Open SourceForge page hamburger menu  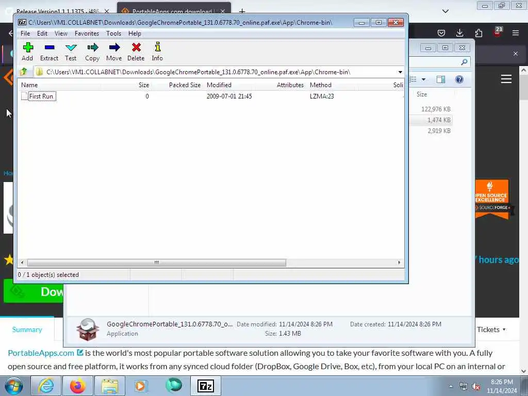coord(506,79)
